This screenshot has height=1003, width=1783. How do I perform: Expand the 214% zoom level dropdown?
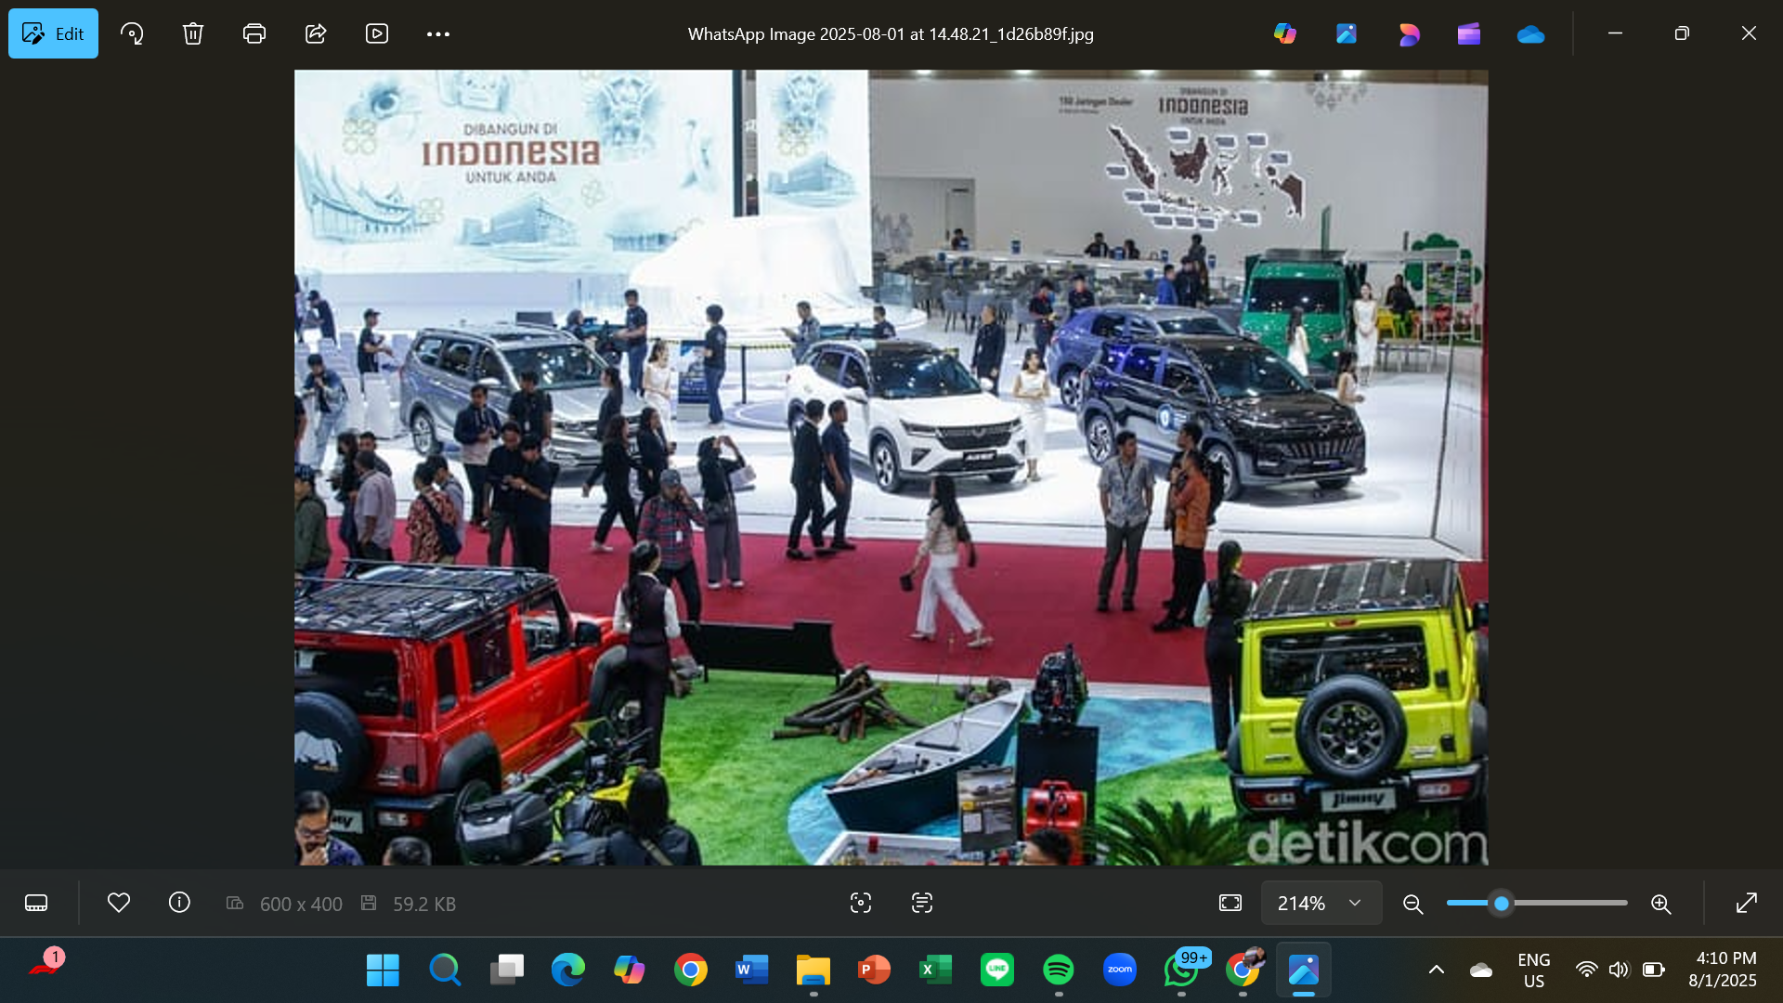[x=1321, y=903]
